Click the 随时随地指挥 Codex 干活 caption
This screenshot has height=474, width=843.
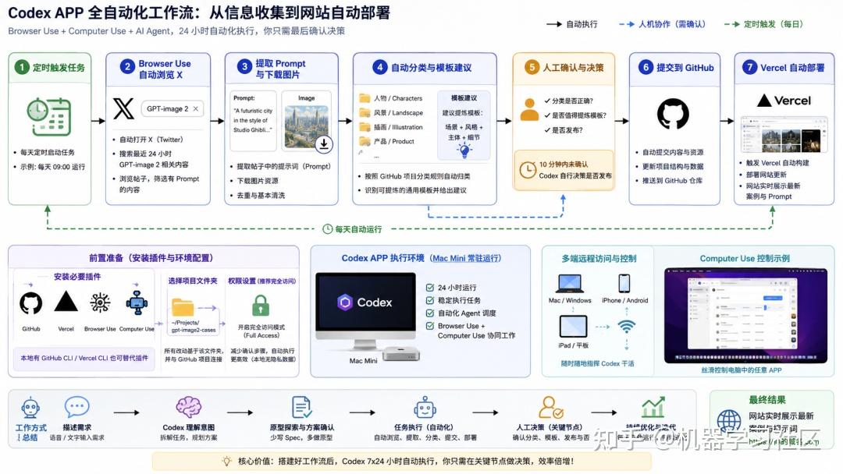click(x=597, y=363)
